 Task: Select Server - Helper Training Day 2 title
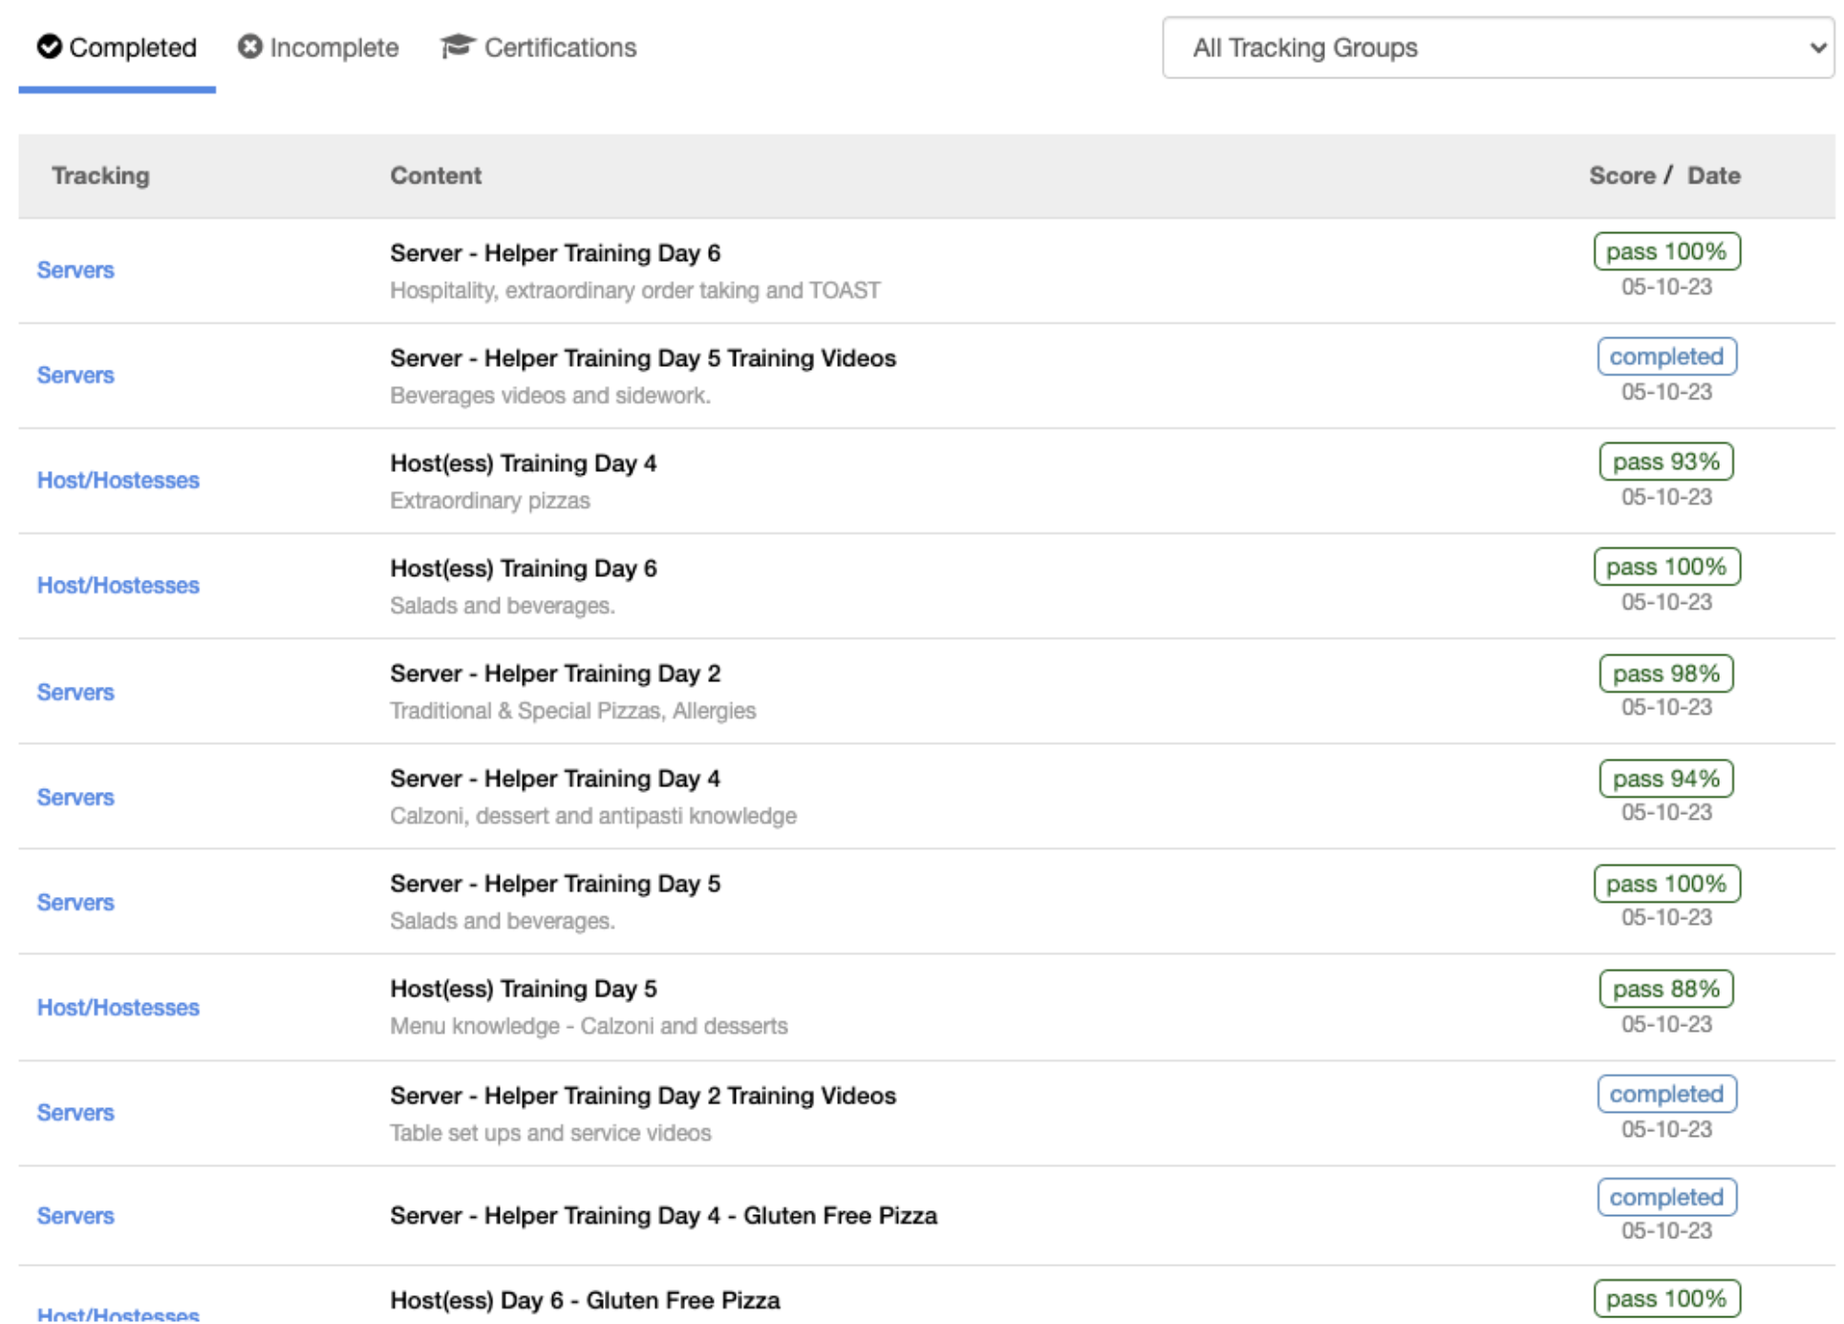point(555,673)
